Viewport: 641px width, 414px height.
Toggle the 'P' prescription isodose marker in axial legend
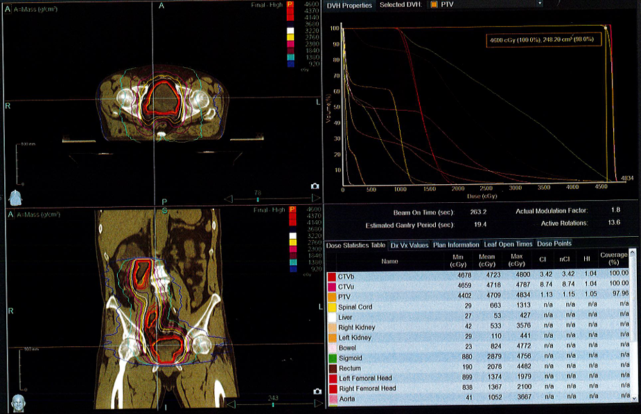(x=292, y=5)
